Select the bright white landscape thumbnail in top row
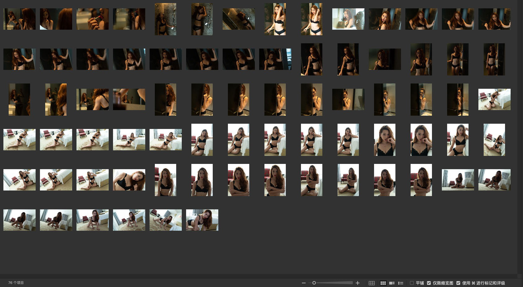Viewport: 523px width, 287px height. 348,19
